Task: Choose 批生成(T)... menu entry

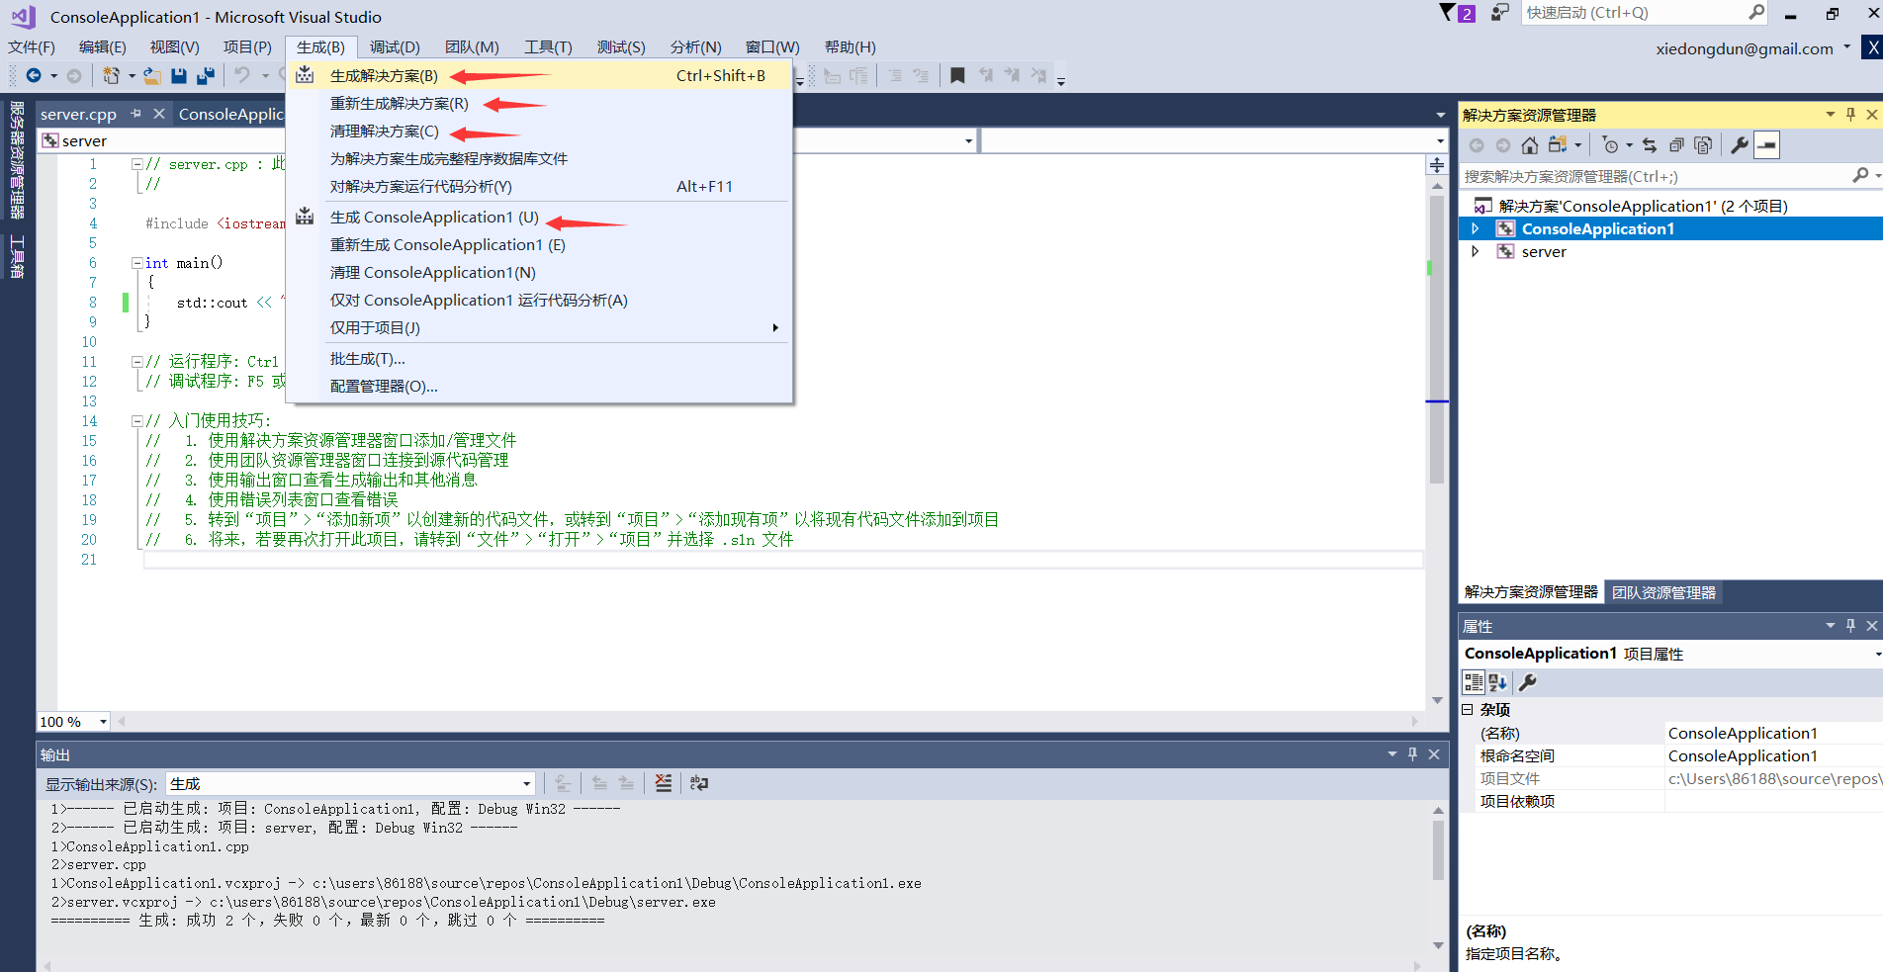Action: pos(538,358)
